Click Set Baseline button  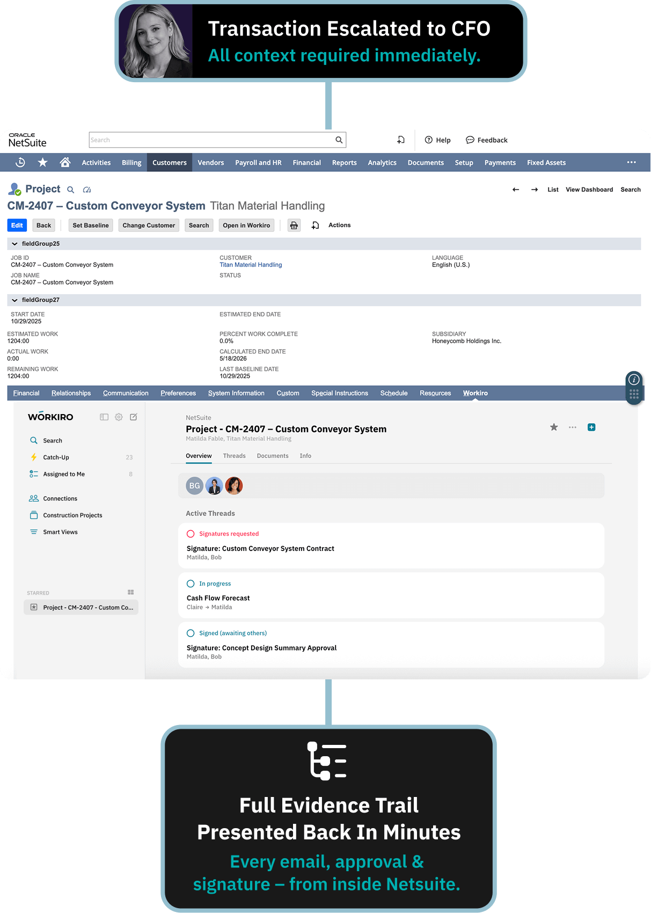[91, 226]
